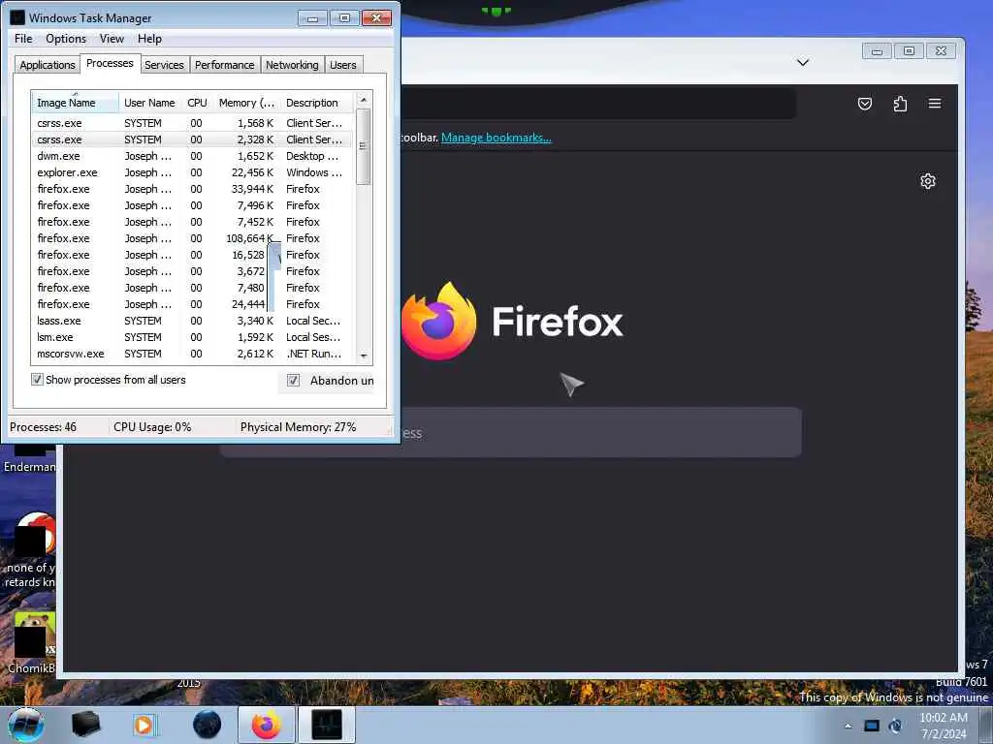This screenshot has height=744, width=993.
Task: Switch to the Users tab
Action: pyautogui.click(x=343, y=65)
